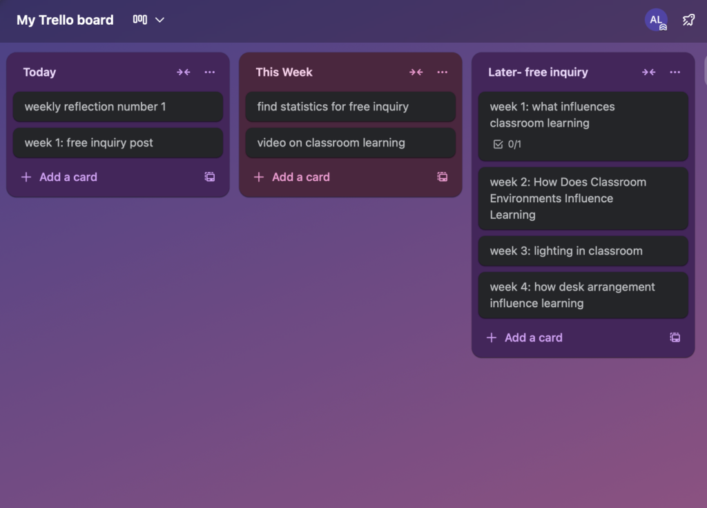The image size is (707, 508).
Task: Create from template in Later- free inquiry
Action: [x=675, y=338]
